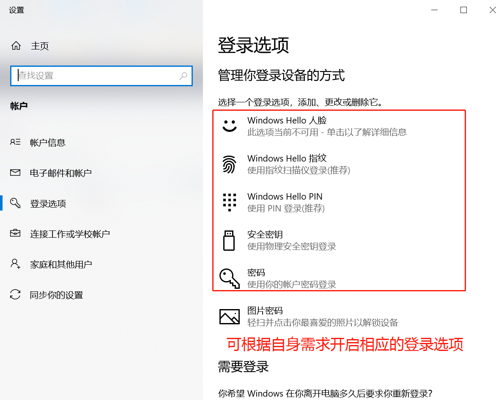Click the 登录选项 page title

254,45
